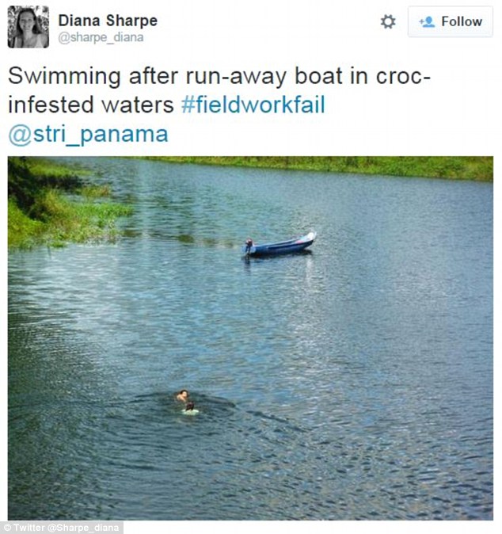Click the words "infested waters" in the tweet
The height and width of the screenshot is (534, 502).
click(x=90, y=105)
